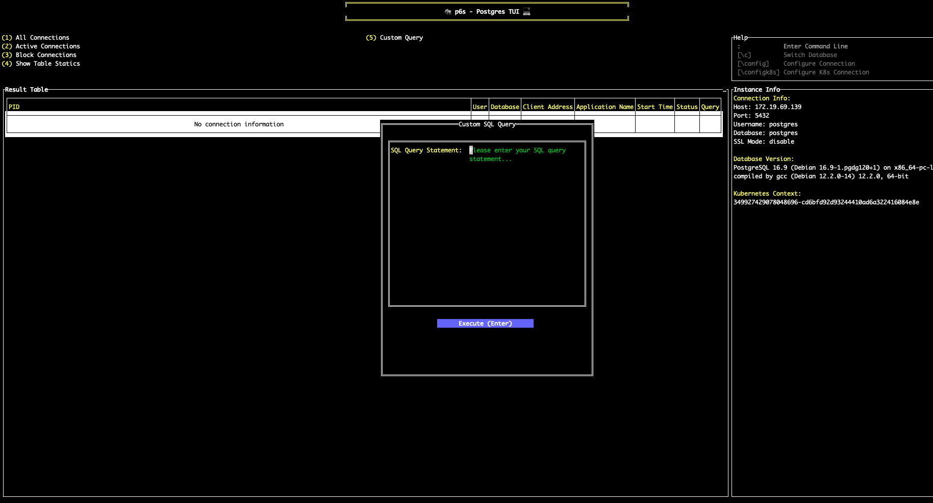Click the PID column header

tap(14, 107)
